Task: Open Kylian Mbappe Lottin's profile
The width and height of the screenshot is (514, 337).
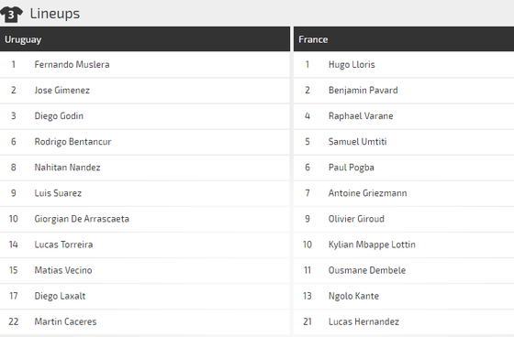Action: click(x=372, y=245)
